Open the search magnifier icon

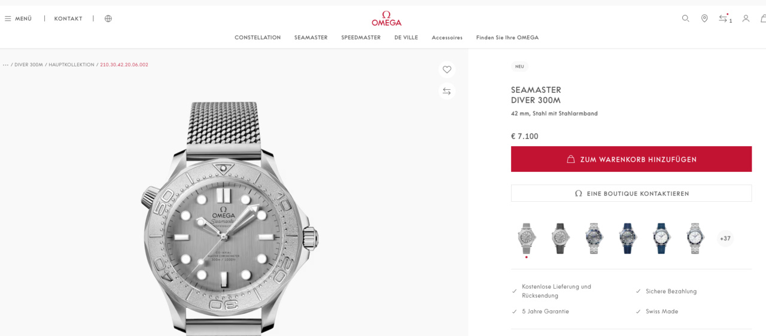point(686,19)
